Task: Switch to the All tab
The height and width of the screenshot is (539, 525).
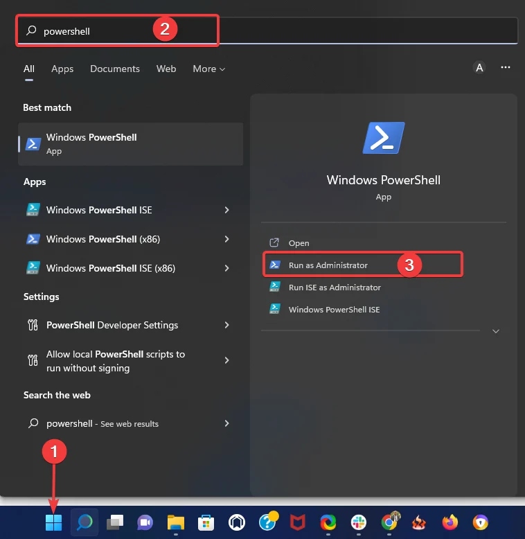Action: click(x=29, y=69)
